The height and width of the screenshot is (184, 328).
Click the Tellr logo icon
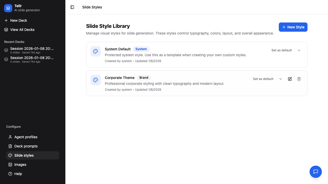coord(8,8)
